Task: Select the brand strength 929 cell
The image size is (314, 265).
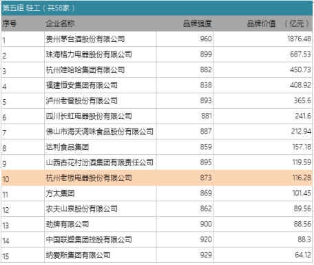Action: coord(185,255)
